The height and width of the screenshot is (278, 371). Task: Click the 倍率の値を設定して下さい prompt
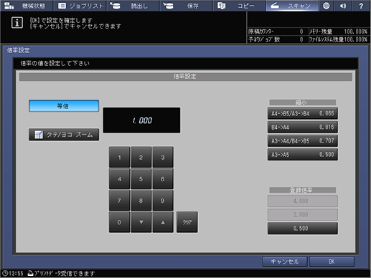pos(55,63)
